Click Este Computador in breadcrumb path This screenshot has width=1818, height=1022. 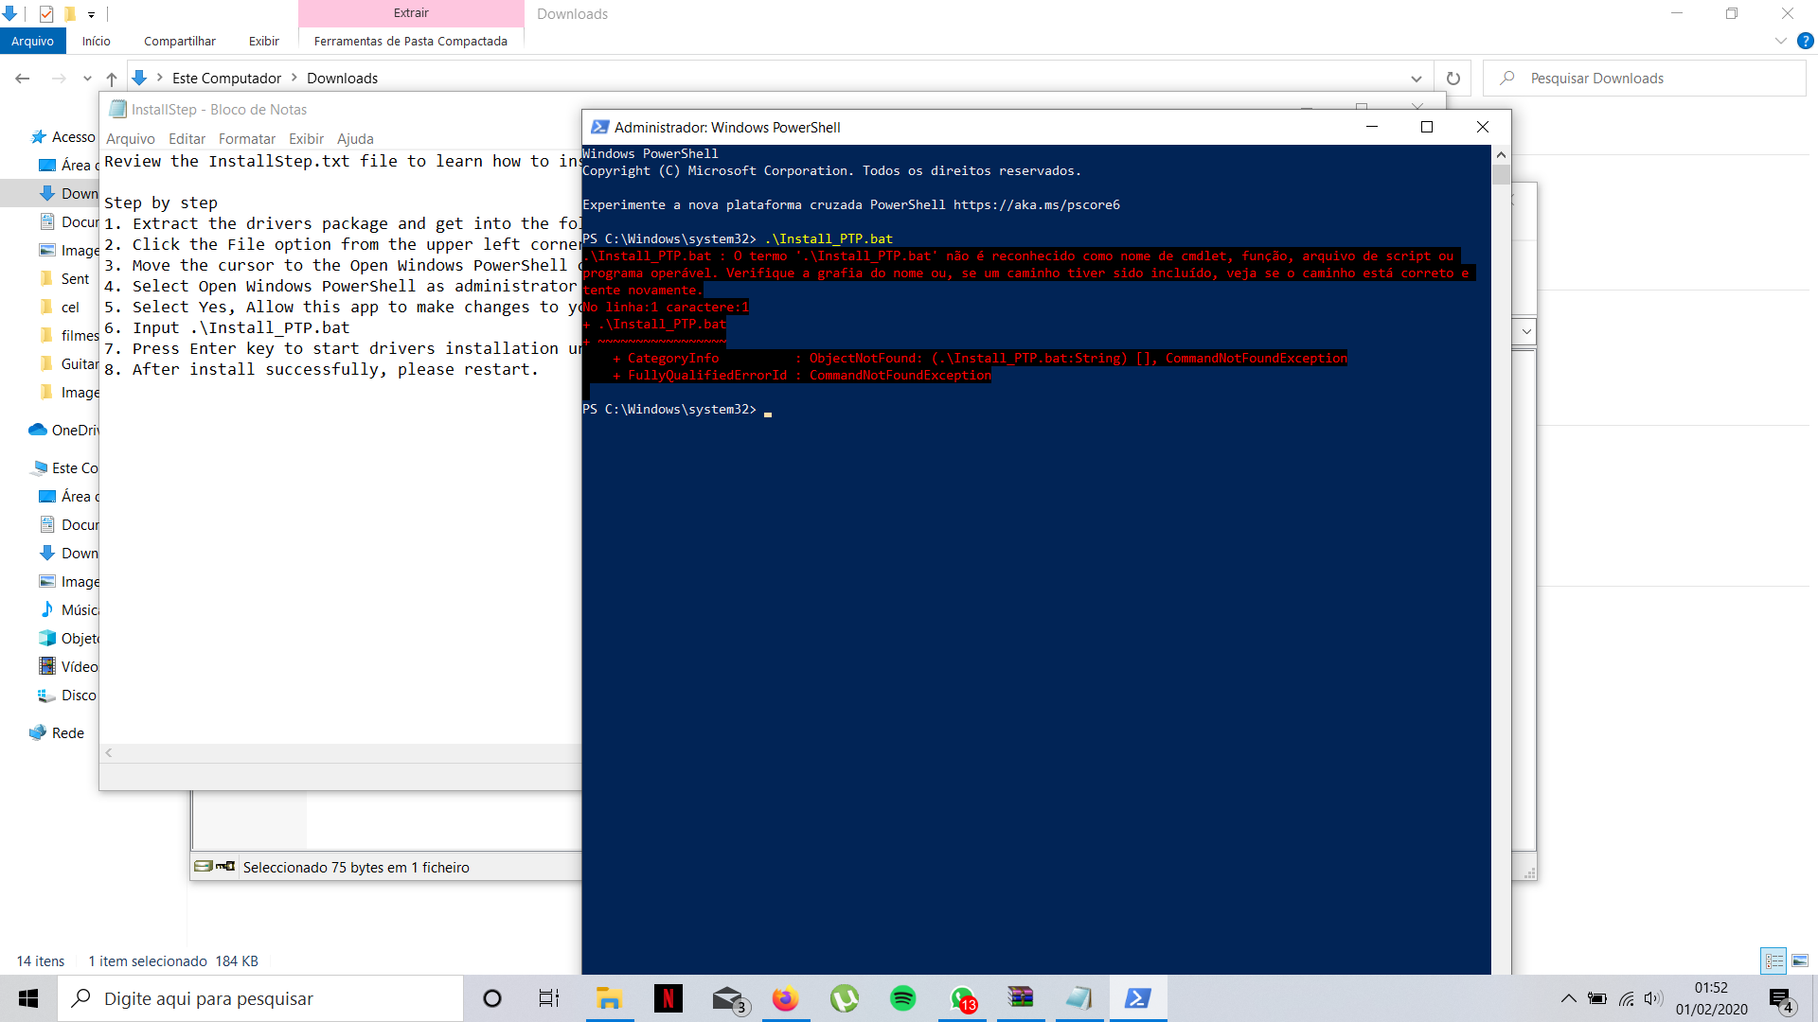(226, 79)
